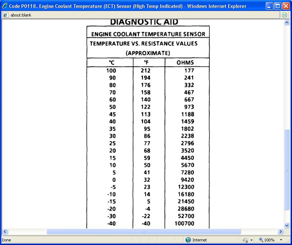Click the 212 Fahrenheit cell
292x245 pixels.
coord(145,71)
